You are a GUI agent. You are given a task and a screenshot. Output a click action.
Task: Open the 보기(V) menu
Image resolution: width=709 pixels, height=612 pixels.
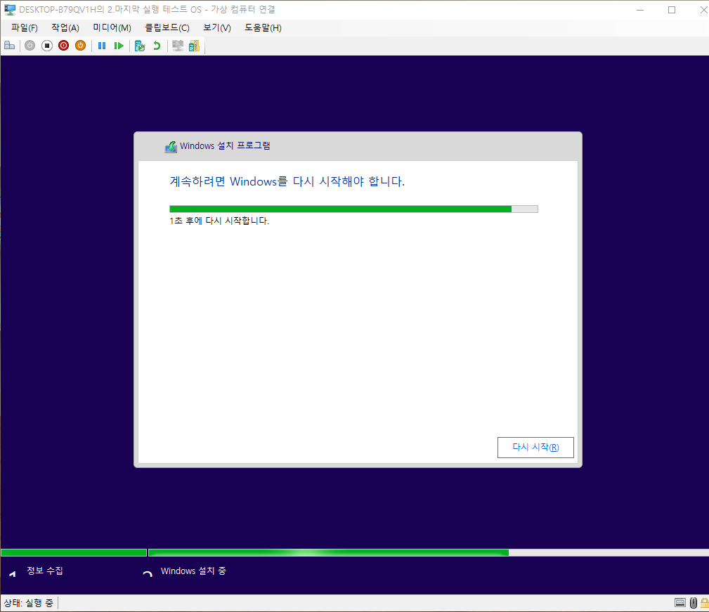pos(217,28)
